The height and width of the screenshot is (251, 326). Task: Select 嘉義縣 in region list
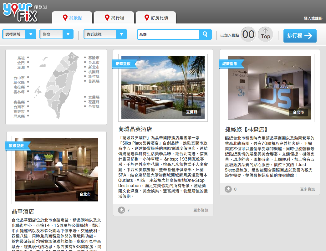point(19,102)
